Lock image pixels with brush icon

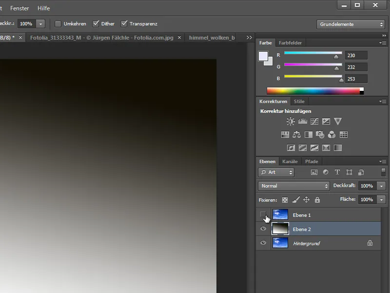pos(295,200)
